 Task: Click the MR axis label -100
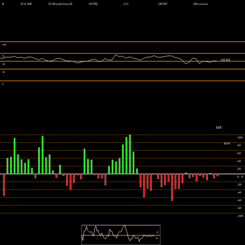pyautogui.click(x=240, y=216)
